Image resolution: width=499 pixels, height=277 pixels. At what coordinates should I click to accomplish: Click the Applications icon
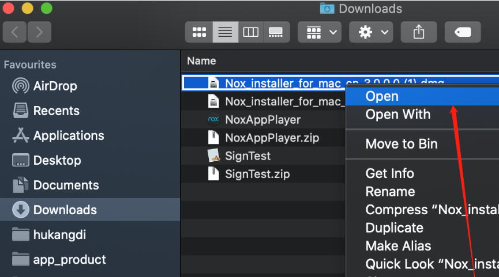(x=21, y=135)
